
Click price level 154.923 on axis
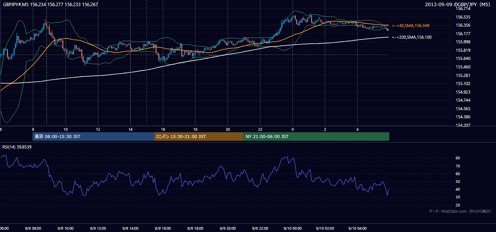463,92
